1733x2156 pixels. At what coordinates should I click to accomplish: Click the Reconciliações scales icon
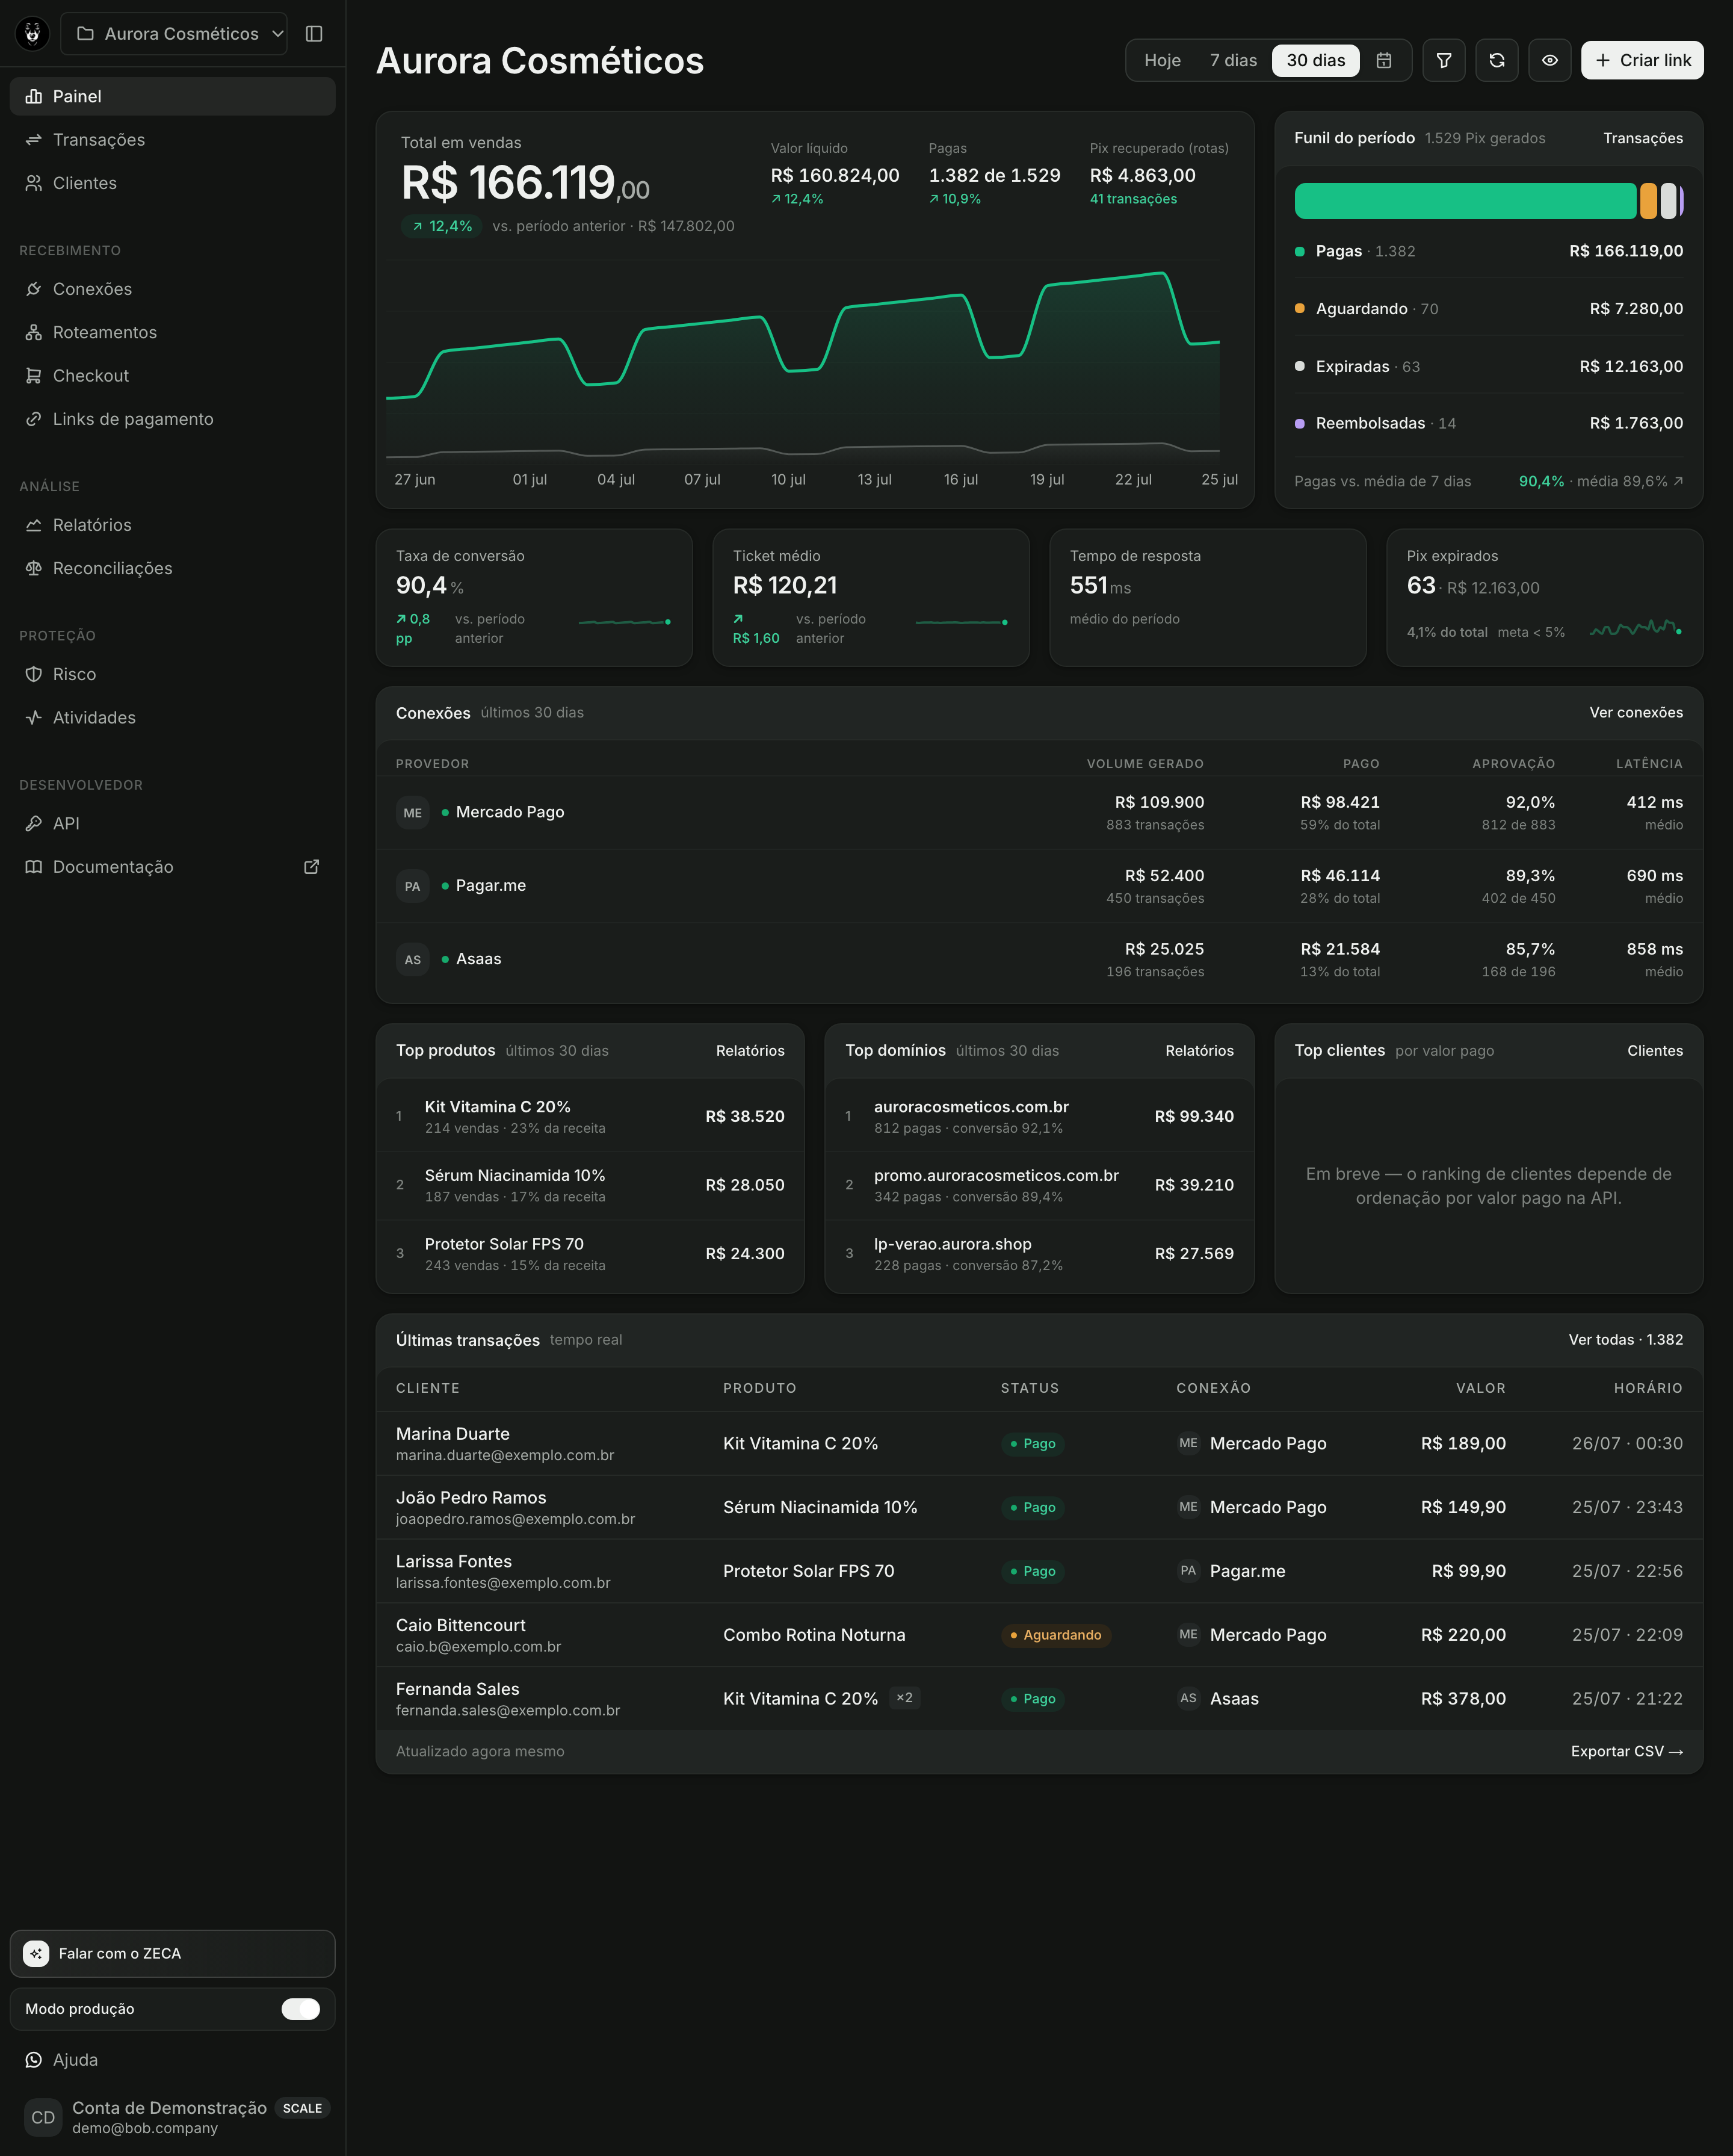[x=34, y=568]
